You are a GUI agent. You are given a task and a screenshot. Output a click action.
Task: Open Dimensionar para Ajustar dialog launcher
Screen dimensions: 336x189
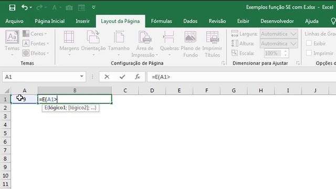click(x=298, y=63)
